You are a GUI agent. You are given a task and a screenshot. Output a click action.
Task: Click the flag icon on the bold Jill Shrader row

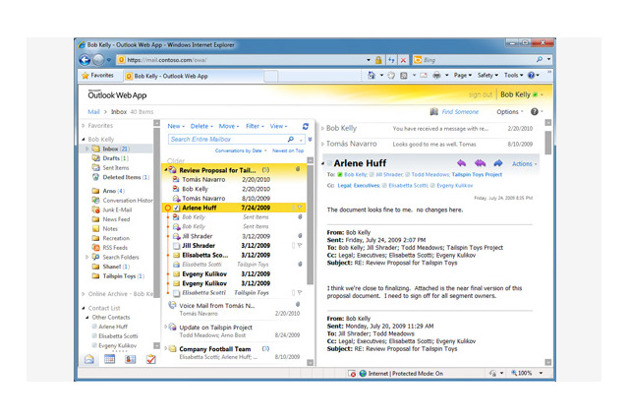coord(300,245)
